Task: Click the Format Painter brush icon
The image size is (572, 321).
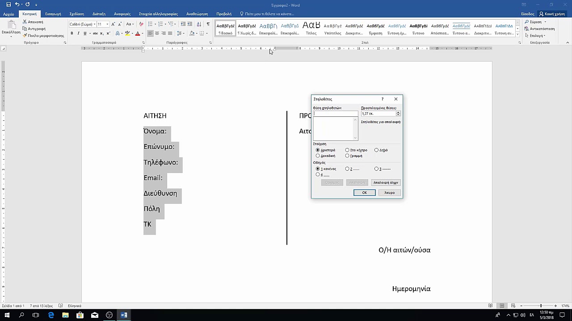Action: tap(25, 36)
